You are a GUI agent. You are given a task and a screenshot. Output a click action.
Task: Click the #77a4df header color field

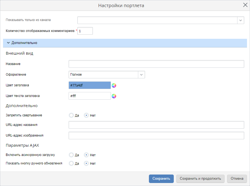click(x=90, y=85)
